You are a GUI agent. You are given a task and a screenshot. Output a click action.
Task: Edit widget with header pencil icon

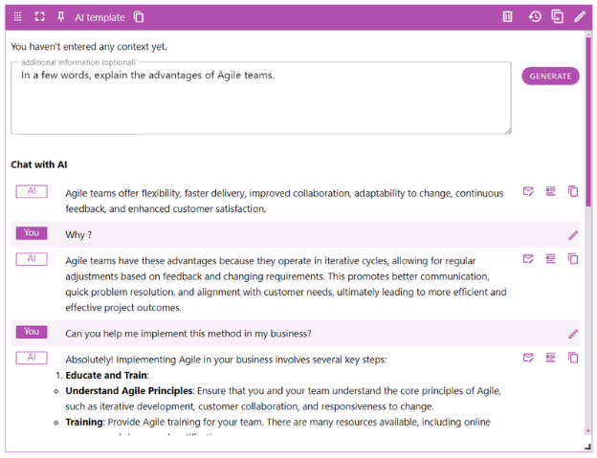[580, 17]
